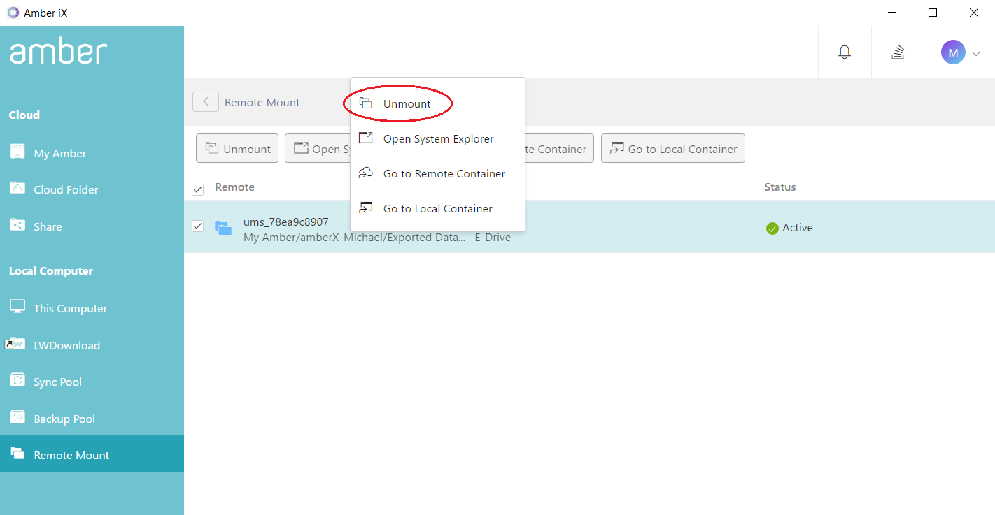995x515 pixels.
Task: Click the purple M user avatar
Action: coord(952,52)
